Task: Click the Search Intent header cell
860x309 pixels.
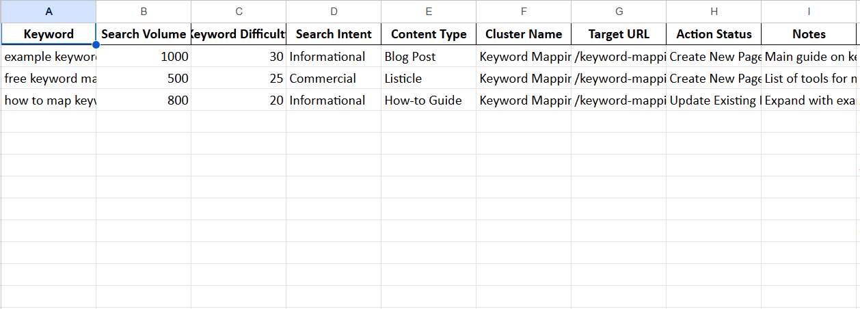Action: pos(334,34)
